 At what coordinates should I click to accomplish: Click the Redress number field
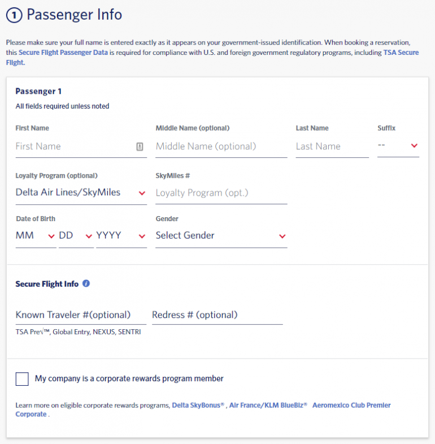point(217,315)
